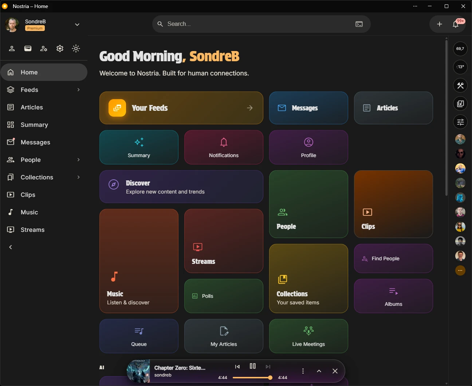472x386 pixels.
Task: Toggle light/dark theme sun icon
Action: pos(76,48)
